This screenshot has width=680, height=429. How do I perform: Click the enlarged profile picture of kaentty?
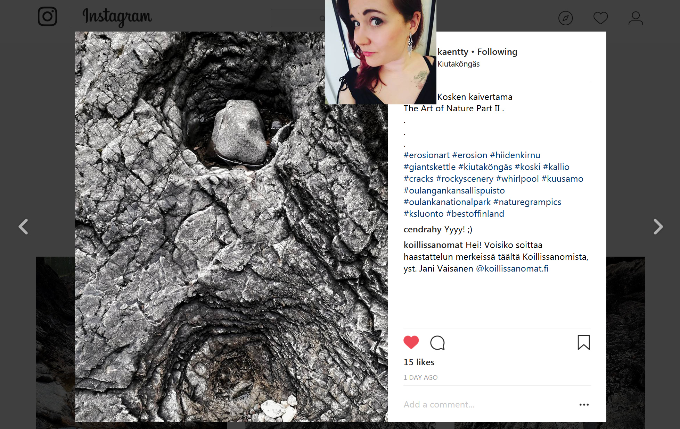pos(380,52)
